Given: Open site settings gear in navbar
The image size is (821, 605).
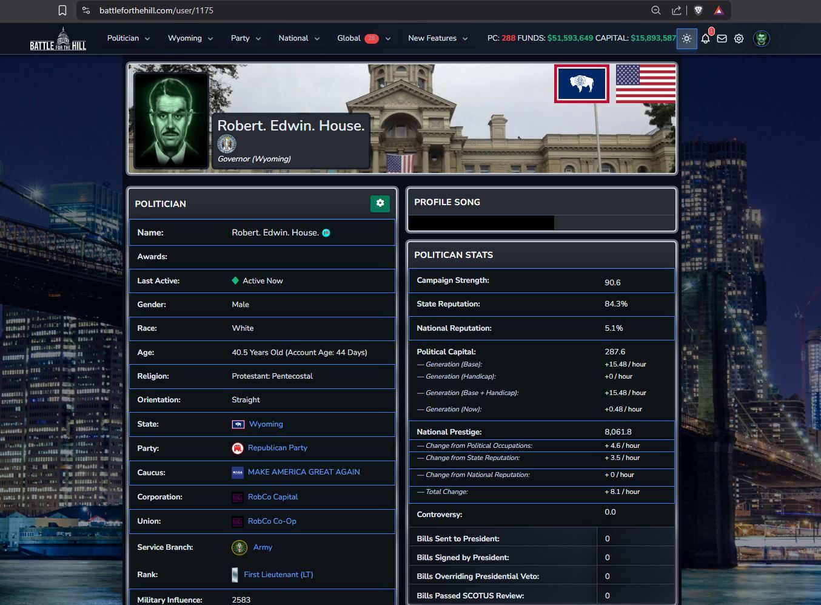Looking at the screenshot, I should coord(739,39).
